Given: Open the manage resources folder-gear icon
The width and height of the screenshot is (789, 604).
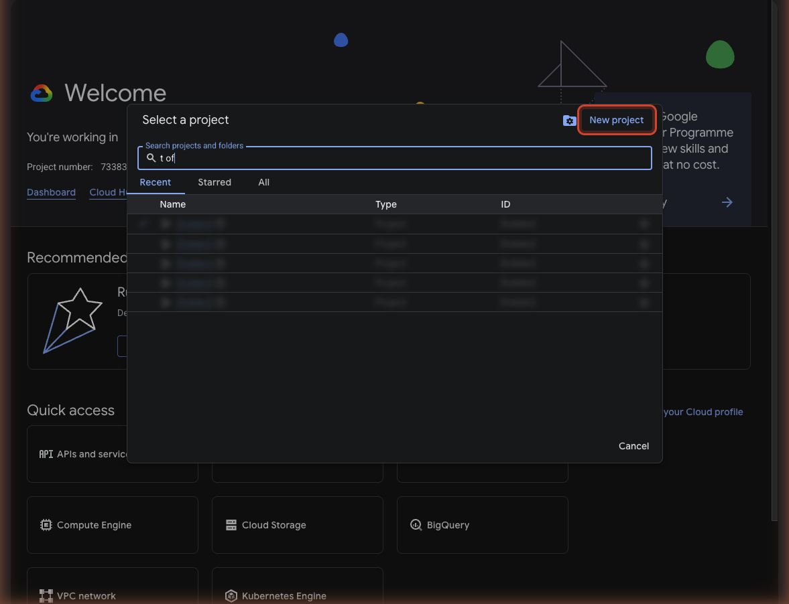Looking at the screenshot, I should [569, 121].
